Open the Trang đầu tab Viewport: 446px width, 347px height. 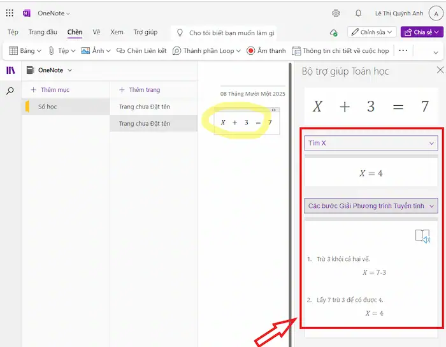[43, 32]
